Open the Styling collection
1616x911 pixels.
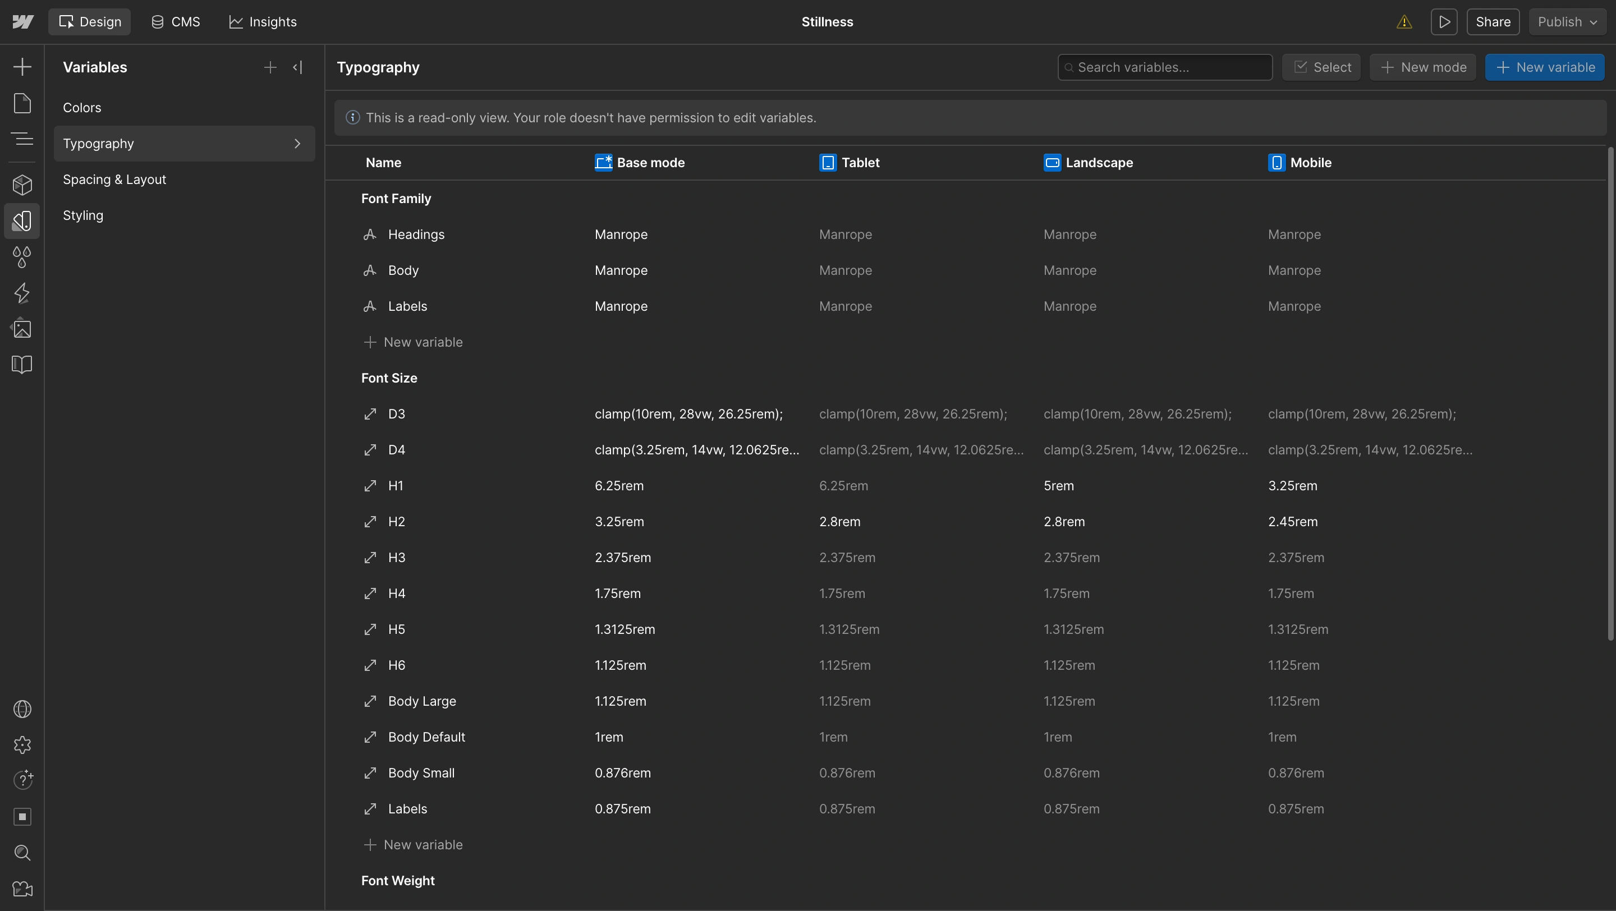pos(185,215)
